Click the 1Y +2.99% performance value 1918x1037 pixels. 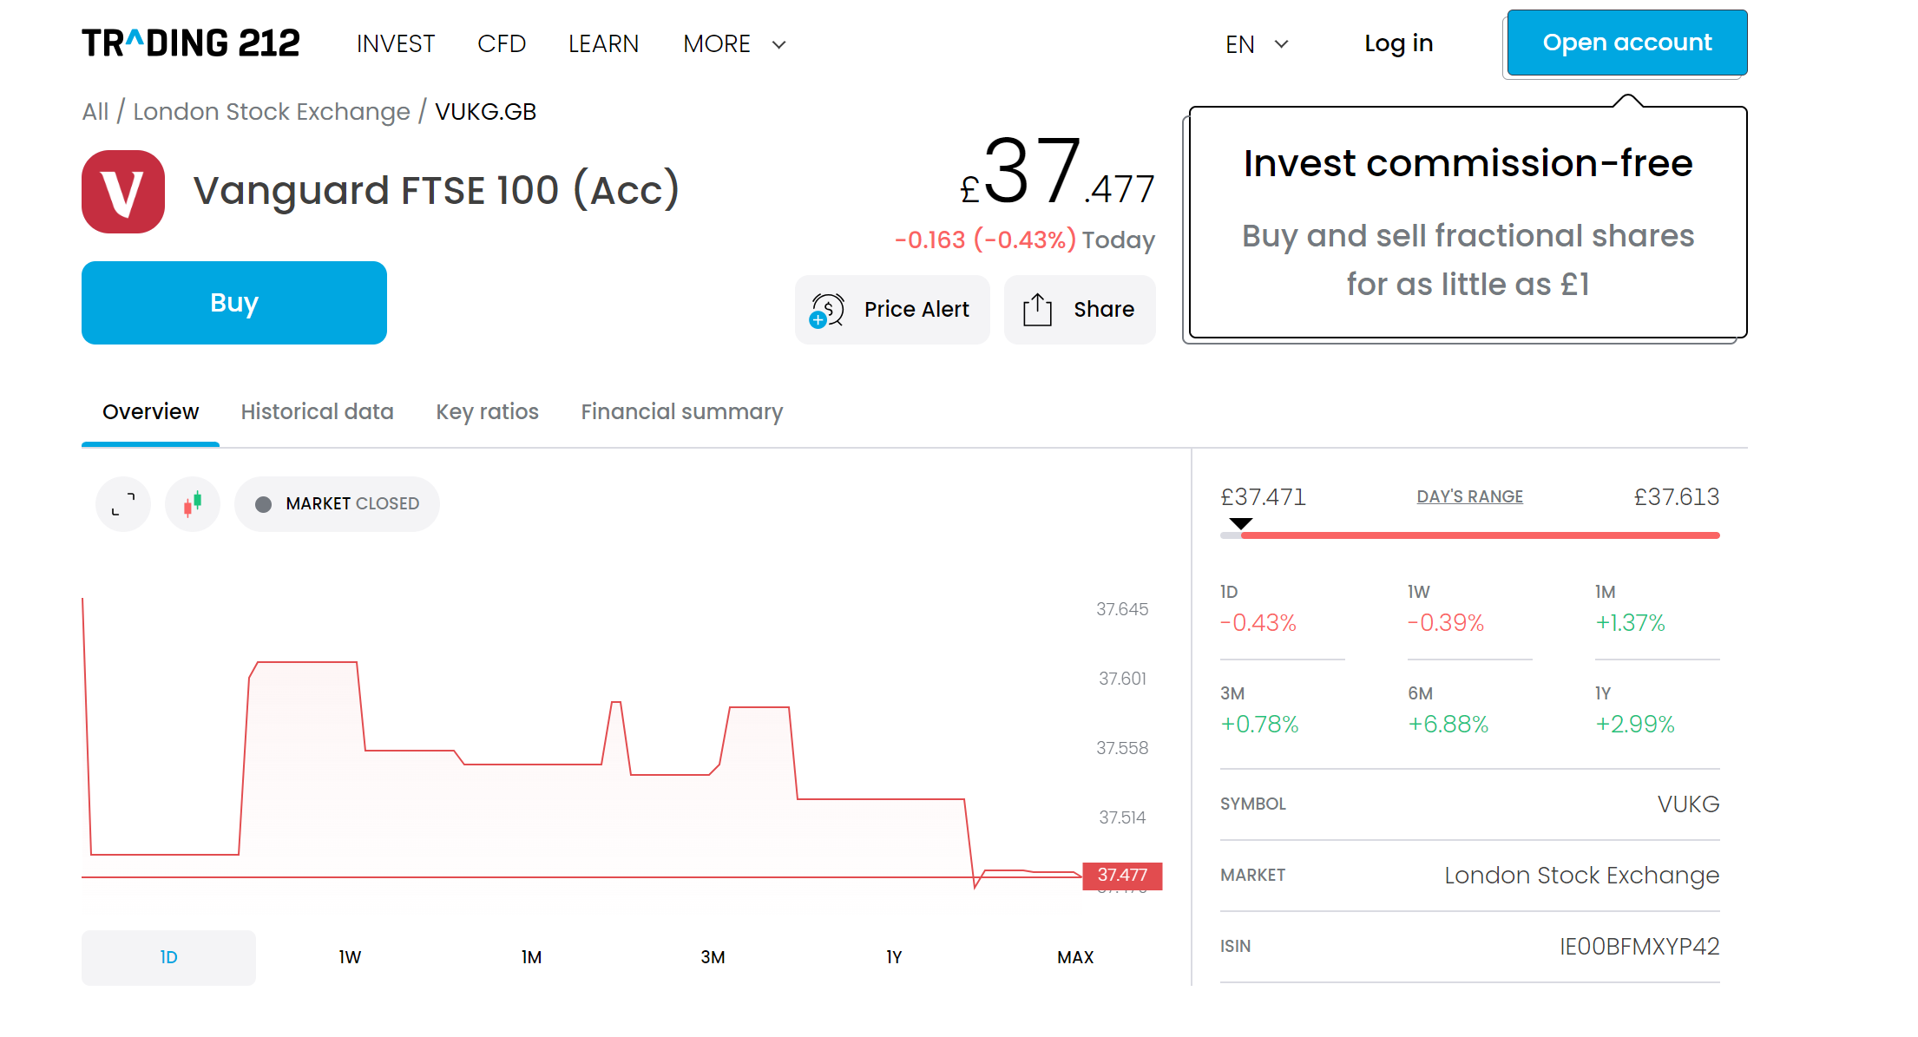click(1635, 725)
